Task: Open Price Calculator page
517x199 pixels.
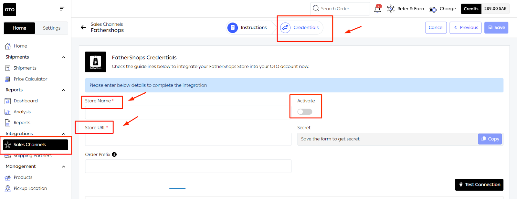Action: click(30, 79)
